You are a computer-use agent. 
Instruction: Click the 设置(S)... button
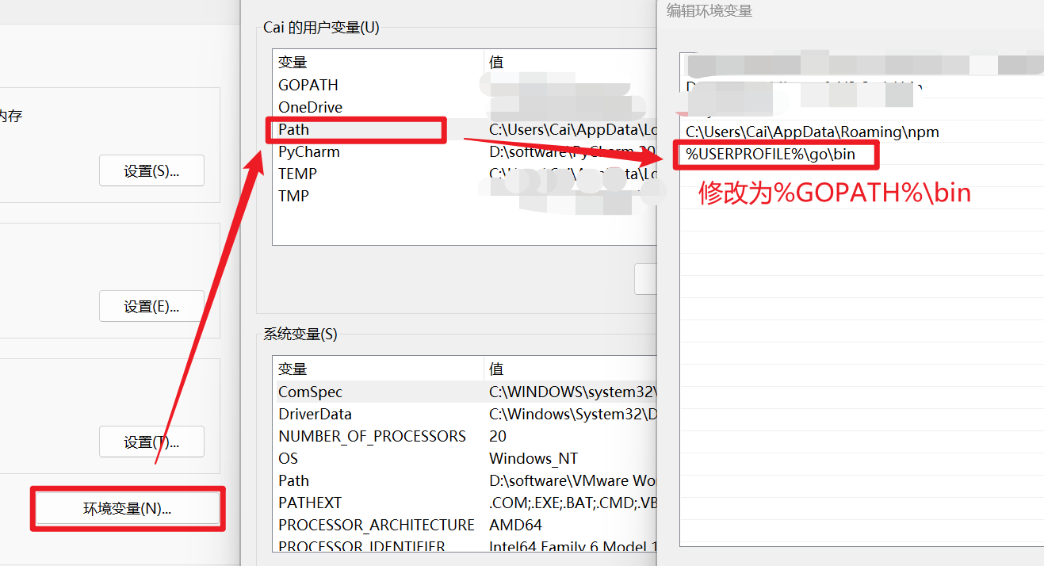tap(151, 170)
